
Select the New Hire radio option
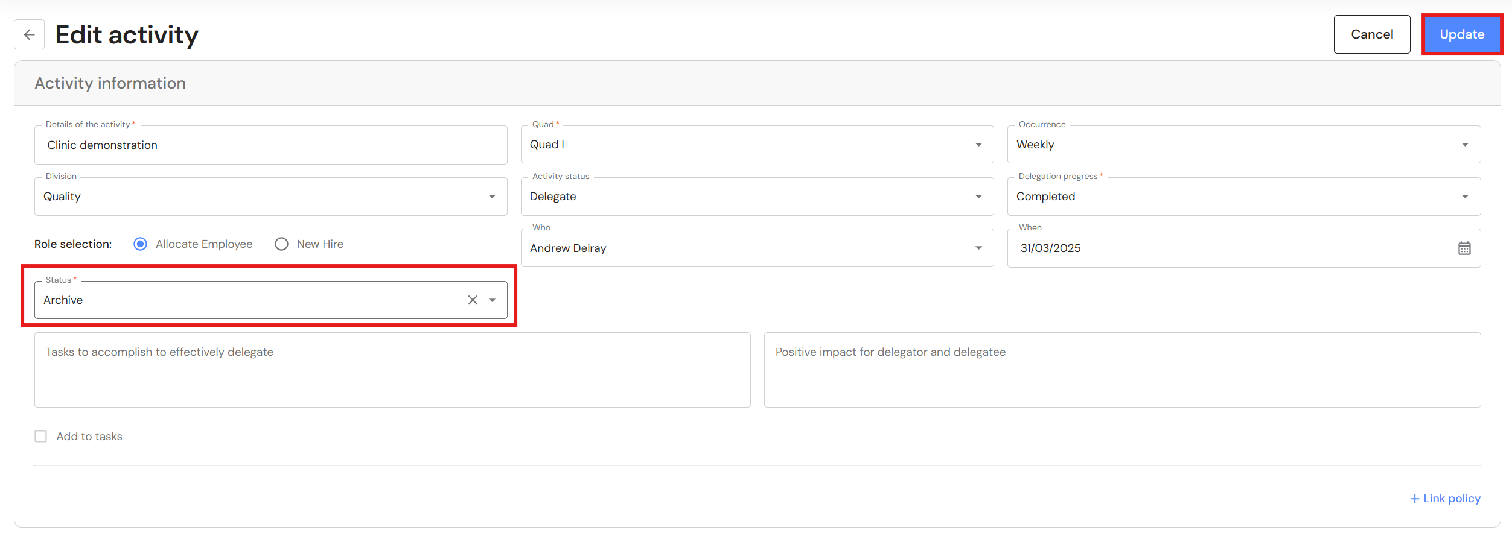(281, 244)
